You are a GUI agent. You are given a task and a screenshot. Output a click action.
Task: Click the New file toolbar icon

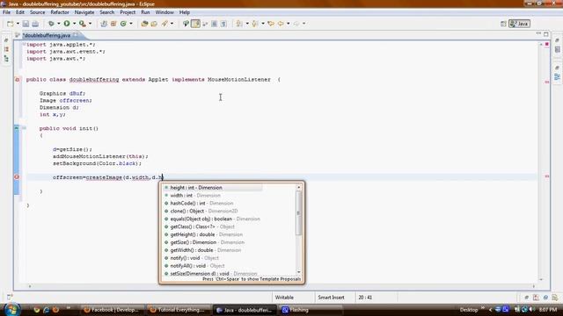point(10,24)
